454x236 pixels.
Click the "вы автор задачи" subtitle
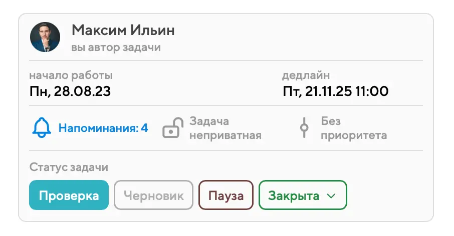(116, 47)
